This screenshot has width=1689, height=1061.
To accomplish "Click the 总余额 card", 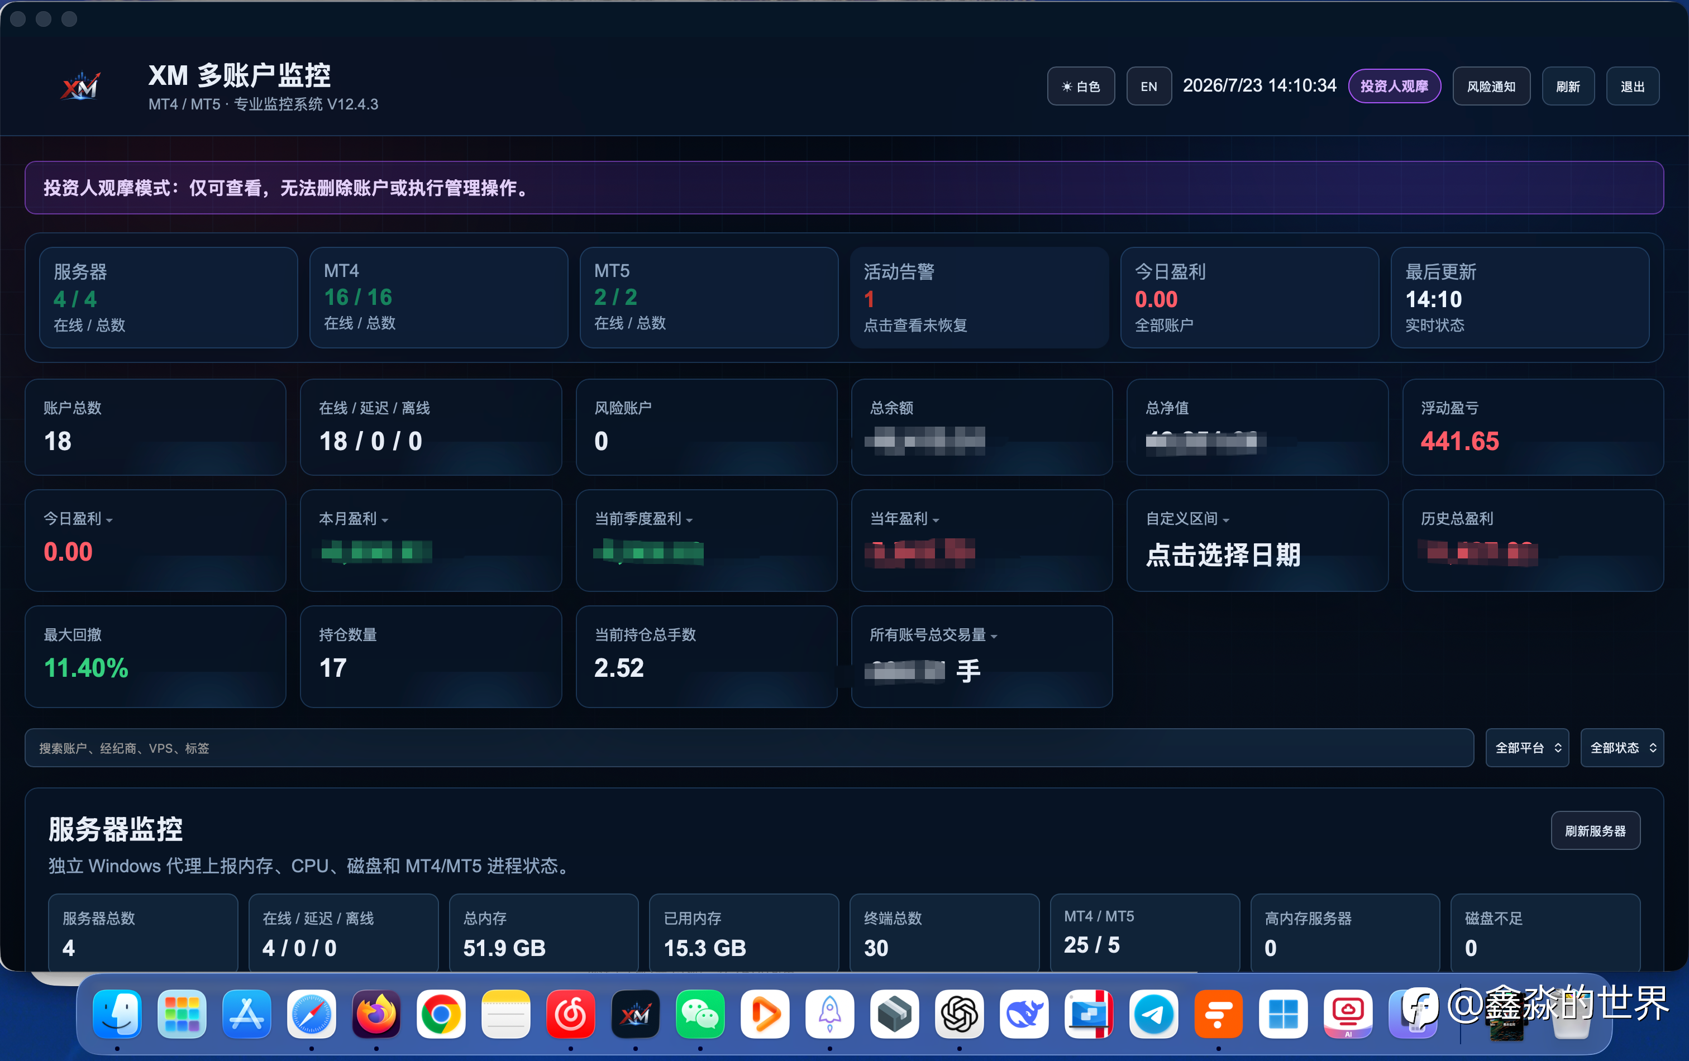I will pos(981,427).
